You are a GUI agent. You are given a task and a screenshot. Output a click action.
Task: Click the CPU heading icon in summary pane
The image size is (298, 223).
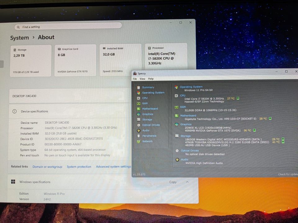coord(176,96)
